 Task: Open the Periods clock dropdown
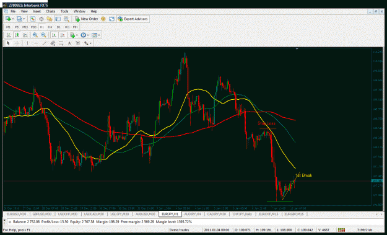[x=88, y=35]
